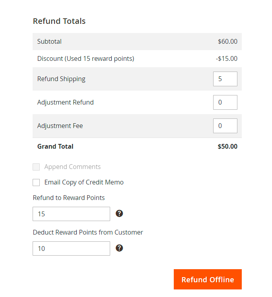Tick the Email Copy of Credit Memo checkbox
The image size is (272, 297).
pos(36,182)
